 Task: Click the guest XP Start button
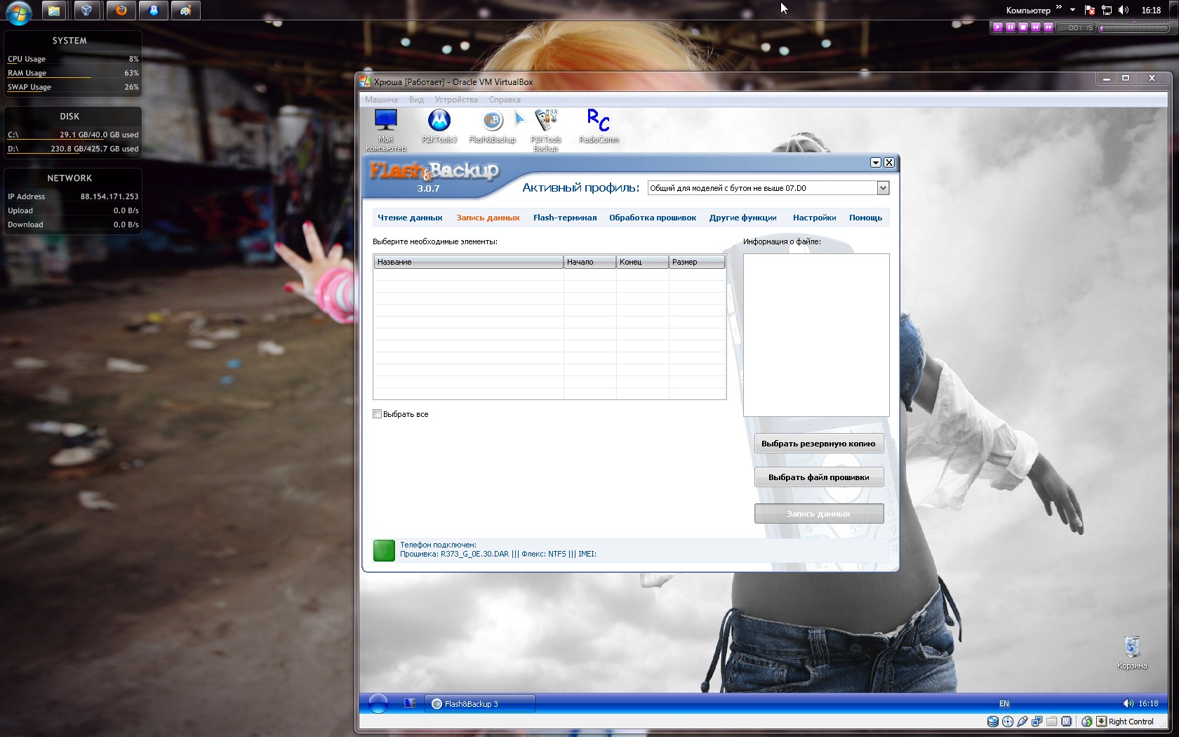tap(378, 703)
